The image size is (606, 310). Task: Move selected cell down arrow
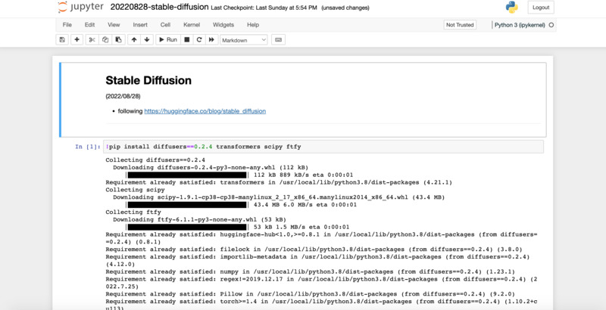[x=147, y=39]
